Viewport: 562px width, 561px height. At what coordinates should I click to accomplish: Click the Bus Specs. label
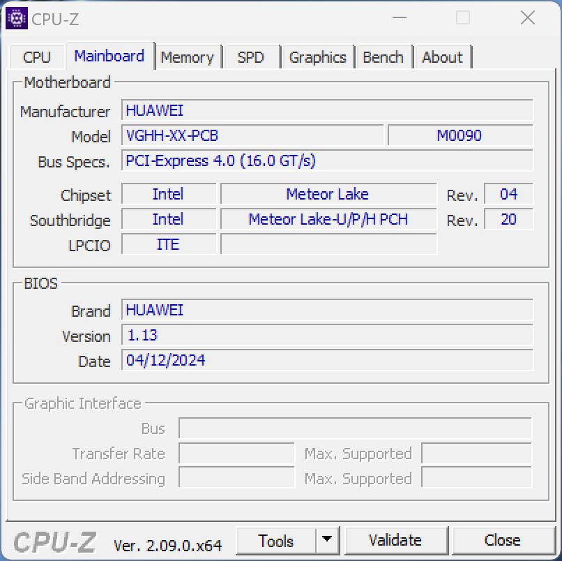[x=74, y=162]
